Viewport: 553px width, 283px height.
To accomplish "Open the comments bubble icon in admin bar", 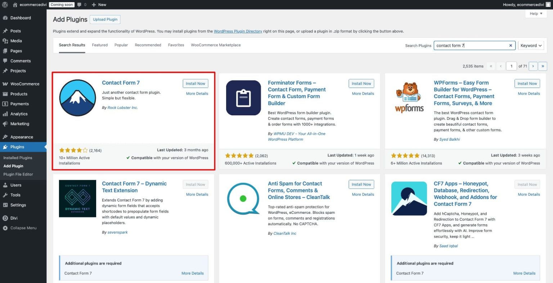I will (79, 5).
